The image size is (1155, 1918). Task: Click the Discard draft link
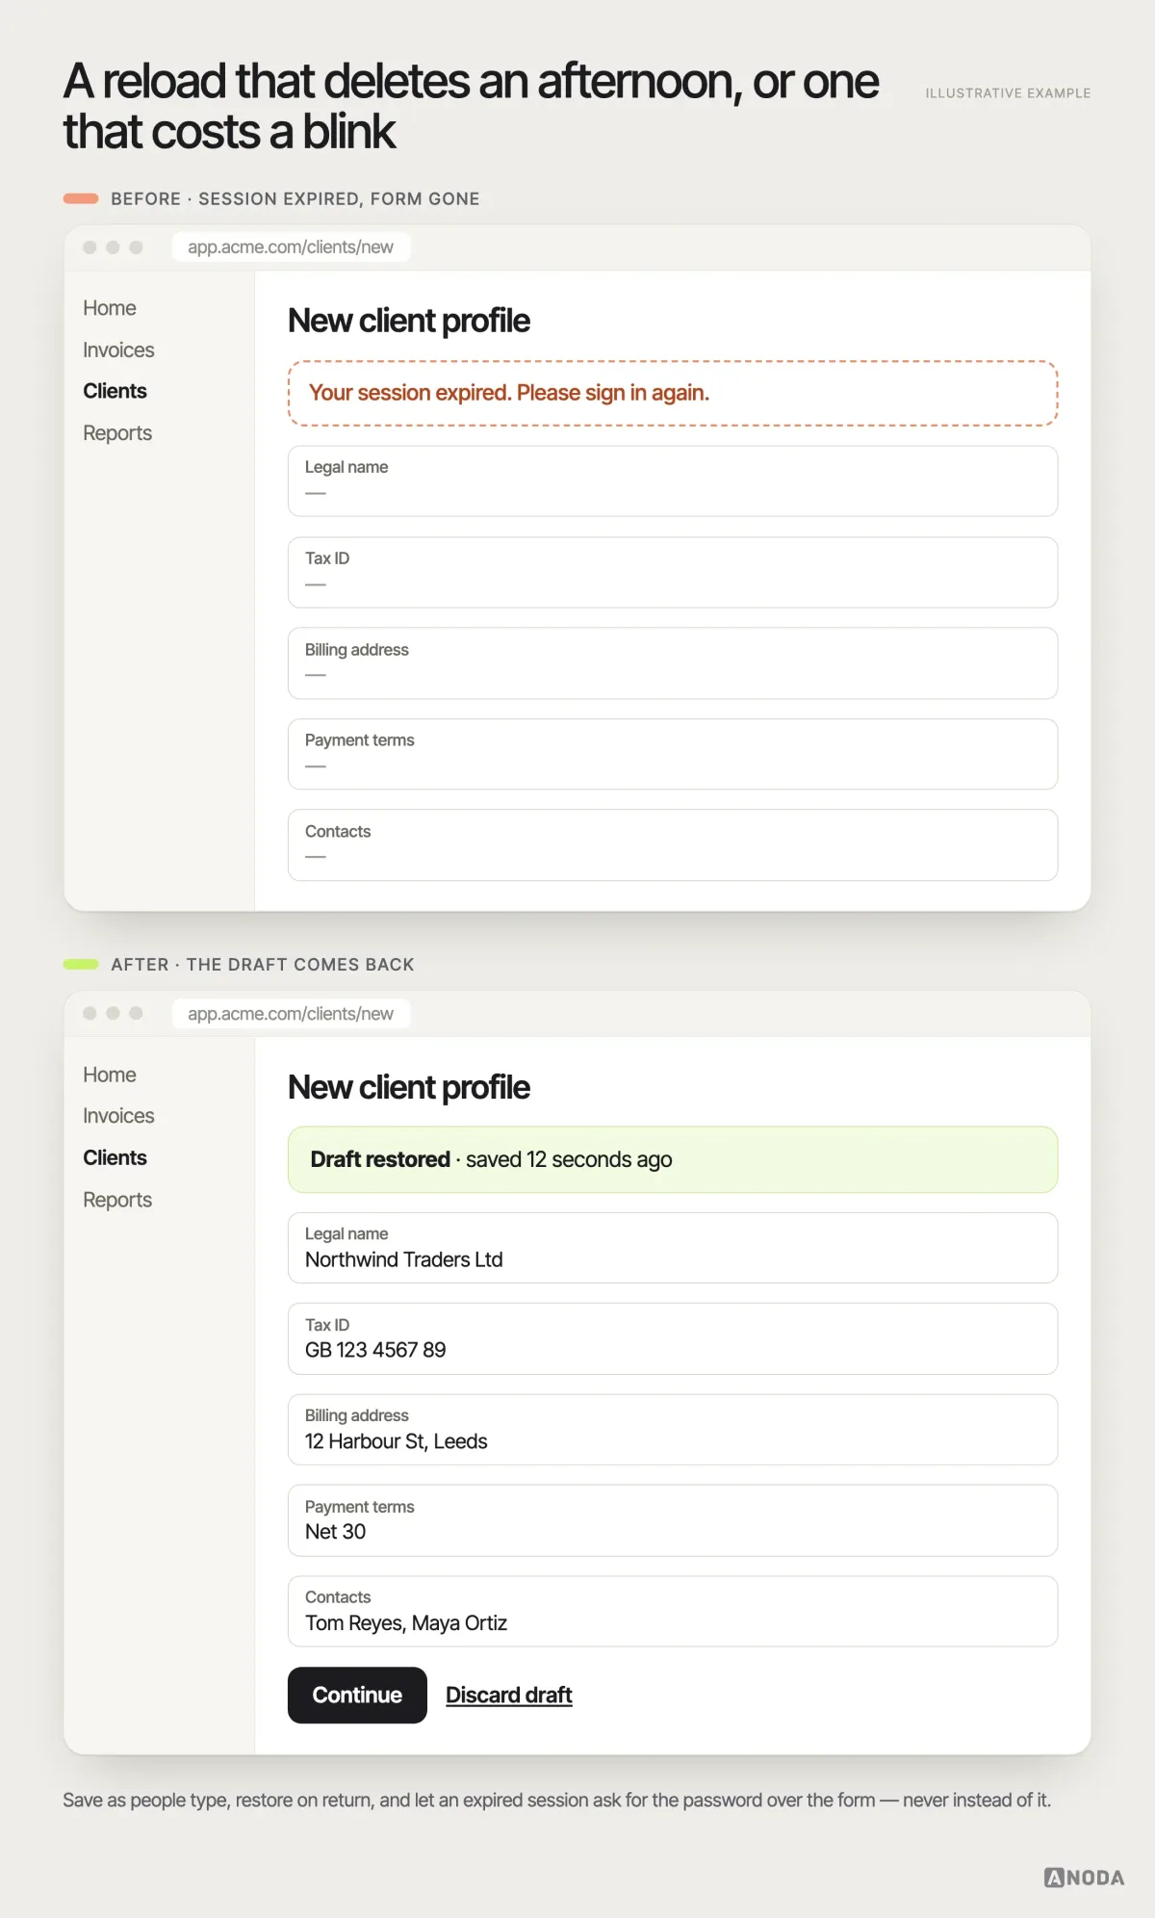[509, 1696]
